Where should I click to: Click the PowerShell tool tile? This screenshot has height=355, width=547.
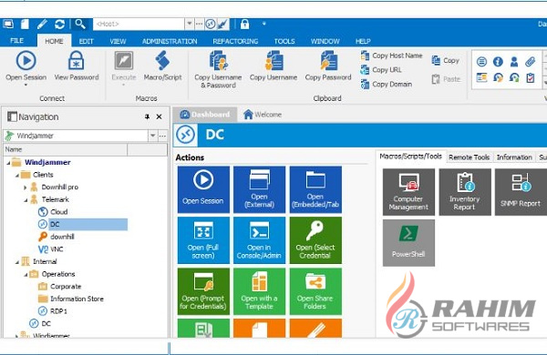tap(408, 243)
